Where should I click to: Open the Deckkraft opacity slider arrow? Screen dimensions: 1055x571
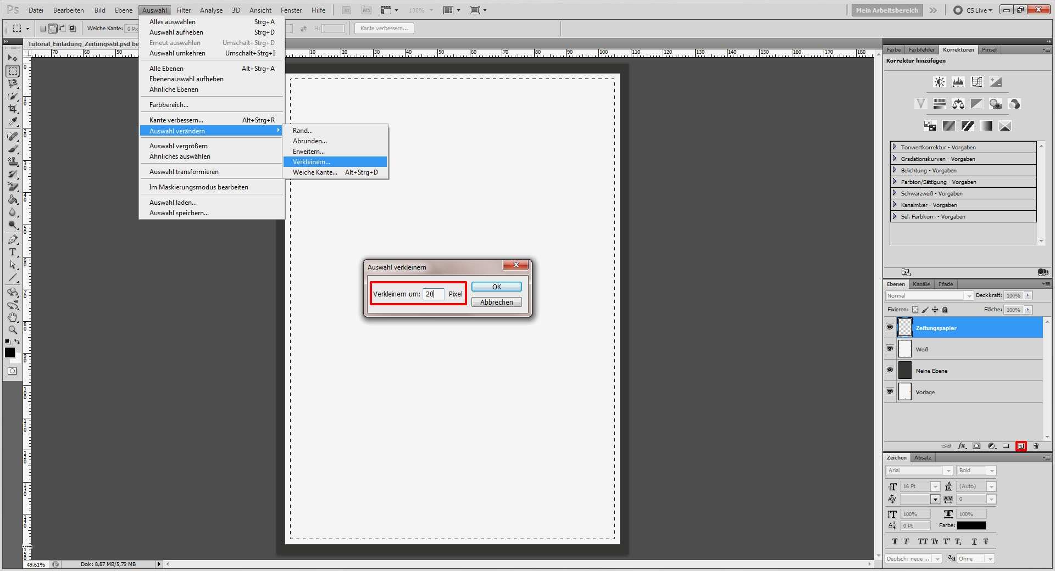point(1028,295)
